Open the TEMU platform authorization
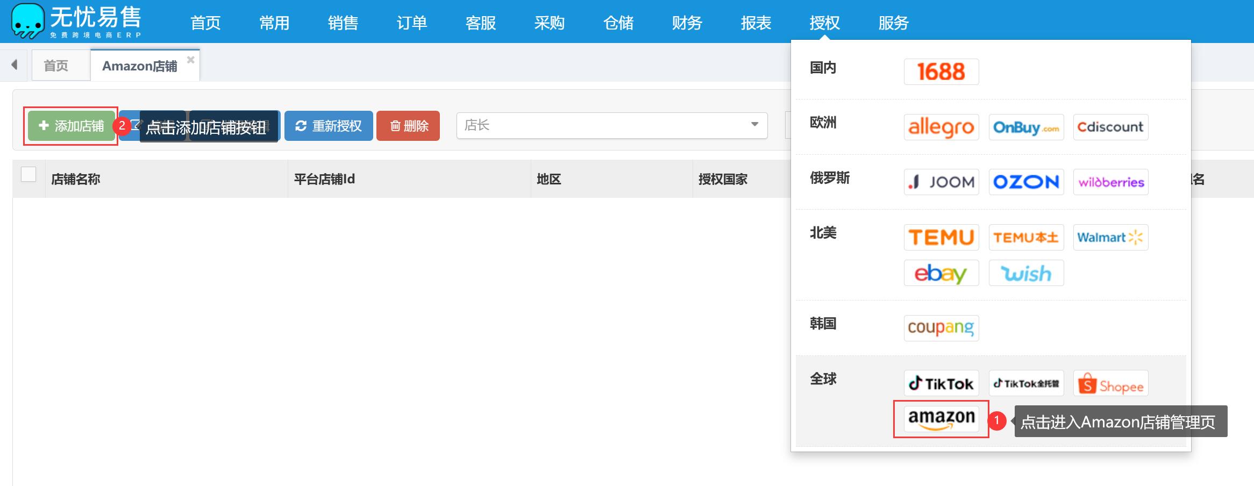The image size is (1254, 486). 941,237
